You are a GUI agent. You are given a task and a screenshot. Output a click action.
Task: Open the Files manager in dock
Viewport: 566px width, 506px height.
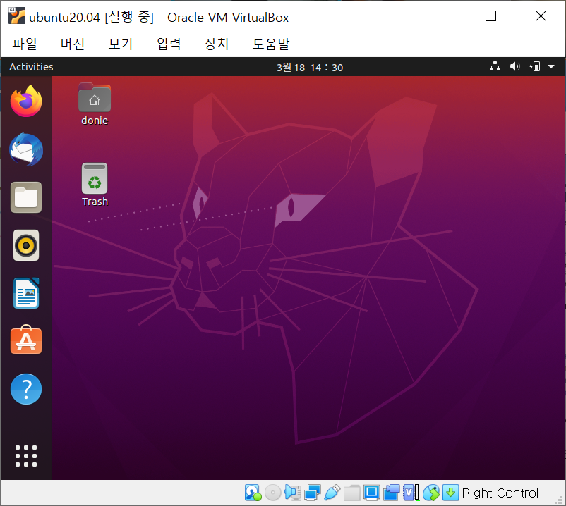(x=26, y=197)
